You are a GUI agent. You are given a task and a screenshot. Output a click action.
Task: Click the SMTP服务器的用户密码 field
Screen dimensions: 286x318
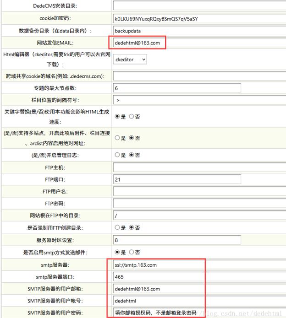click(x=156, y=313)
